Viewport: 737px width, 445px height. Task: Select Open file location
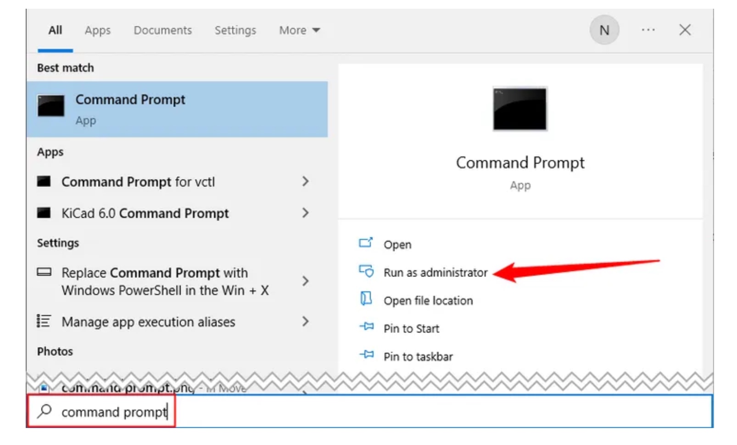[x=428, y=301]
